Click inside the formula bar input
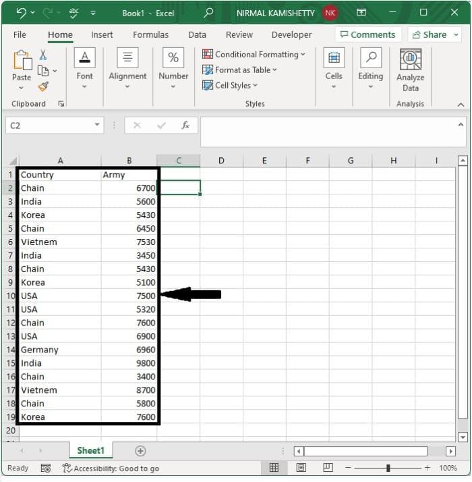The image size is (472, 482). (x=328, y=132)
